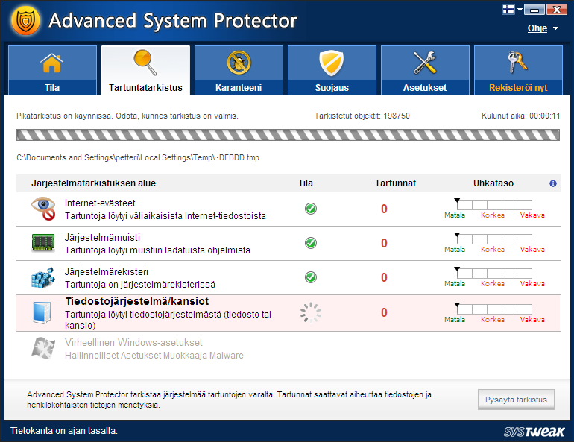Open the Suojaus protection tab
574x442 pixels.
pyautogui.click(x=332, y=70)
